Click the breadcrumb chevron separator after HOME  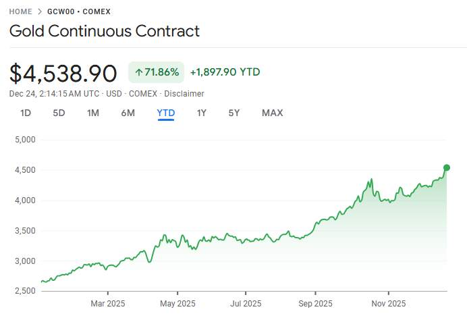pos(40,11)
